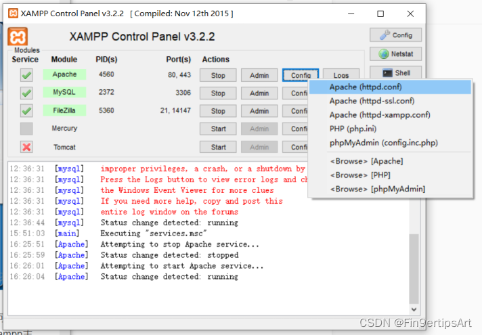Click FileZilla PID value 5360
This screenshot has width=482, height=335.
pyautogui.click(x=106, y=110)
